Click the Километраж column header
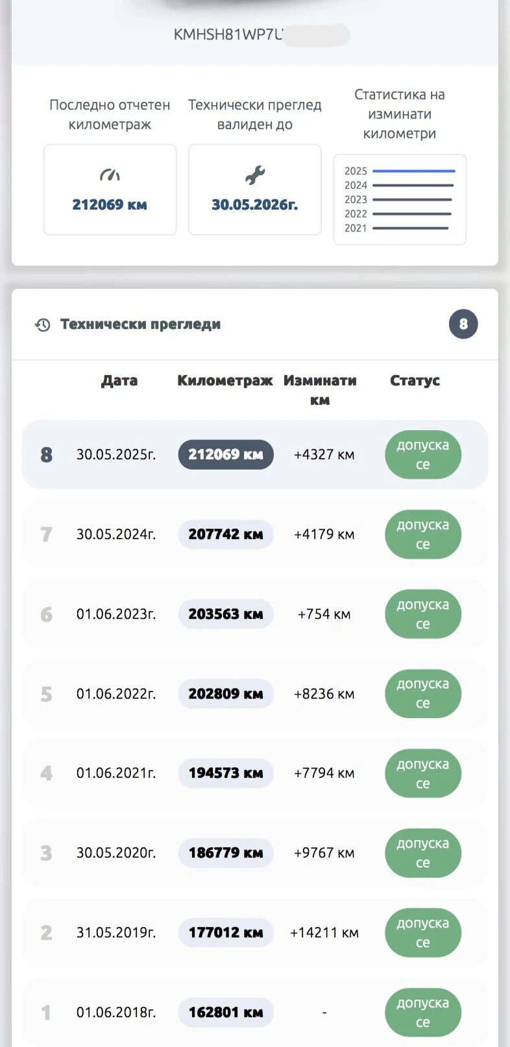The image size is (510, 1047). (225, 381)
